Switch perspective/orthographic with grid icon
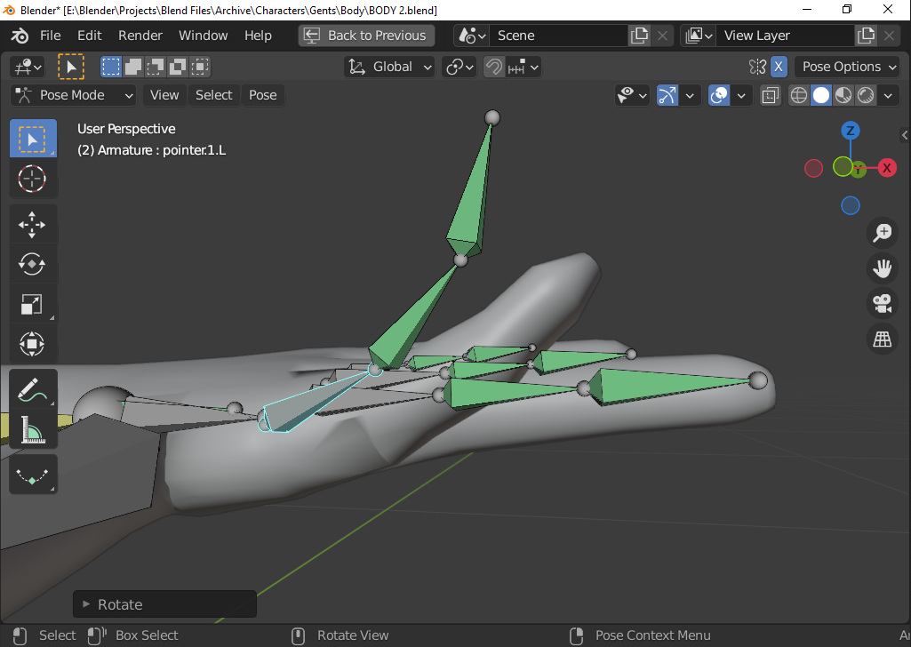This screenshot has width=911, height=647. [882, 339]
